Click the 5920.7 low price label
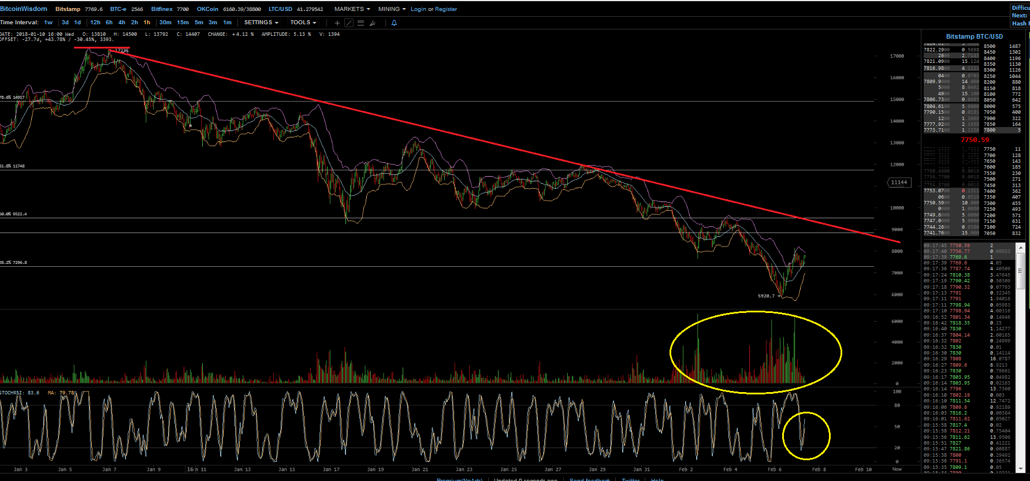Viewport: 1030px width, 481px height. click(766, 296)
